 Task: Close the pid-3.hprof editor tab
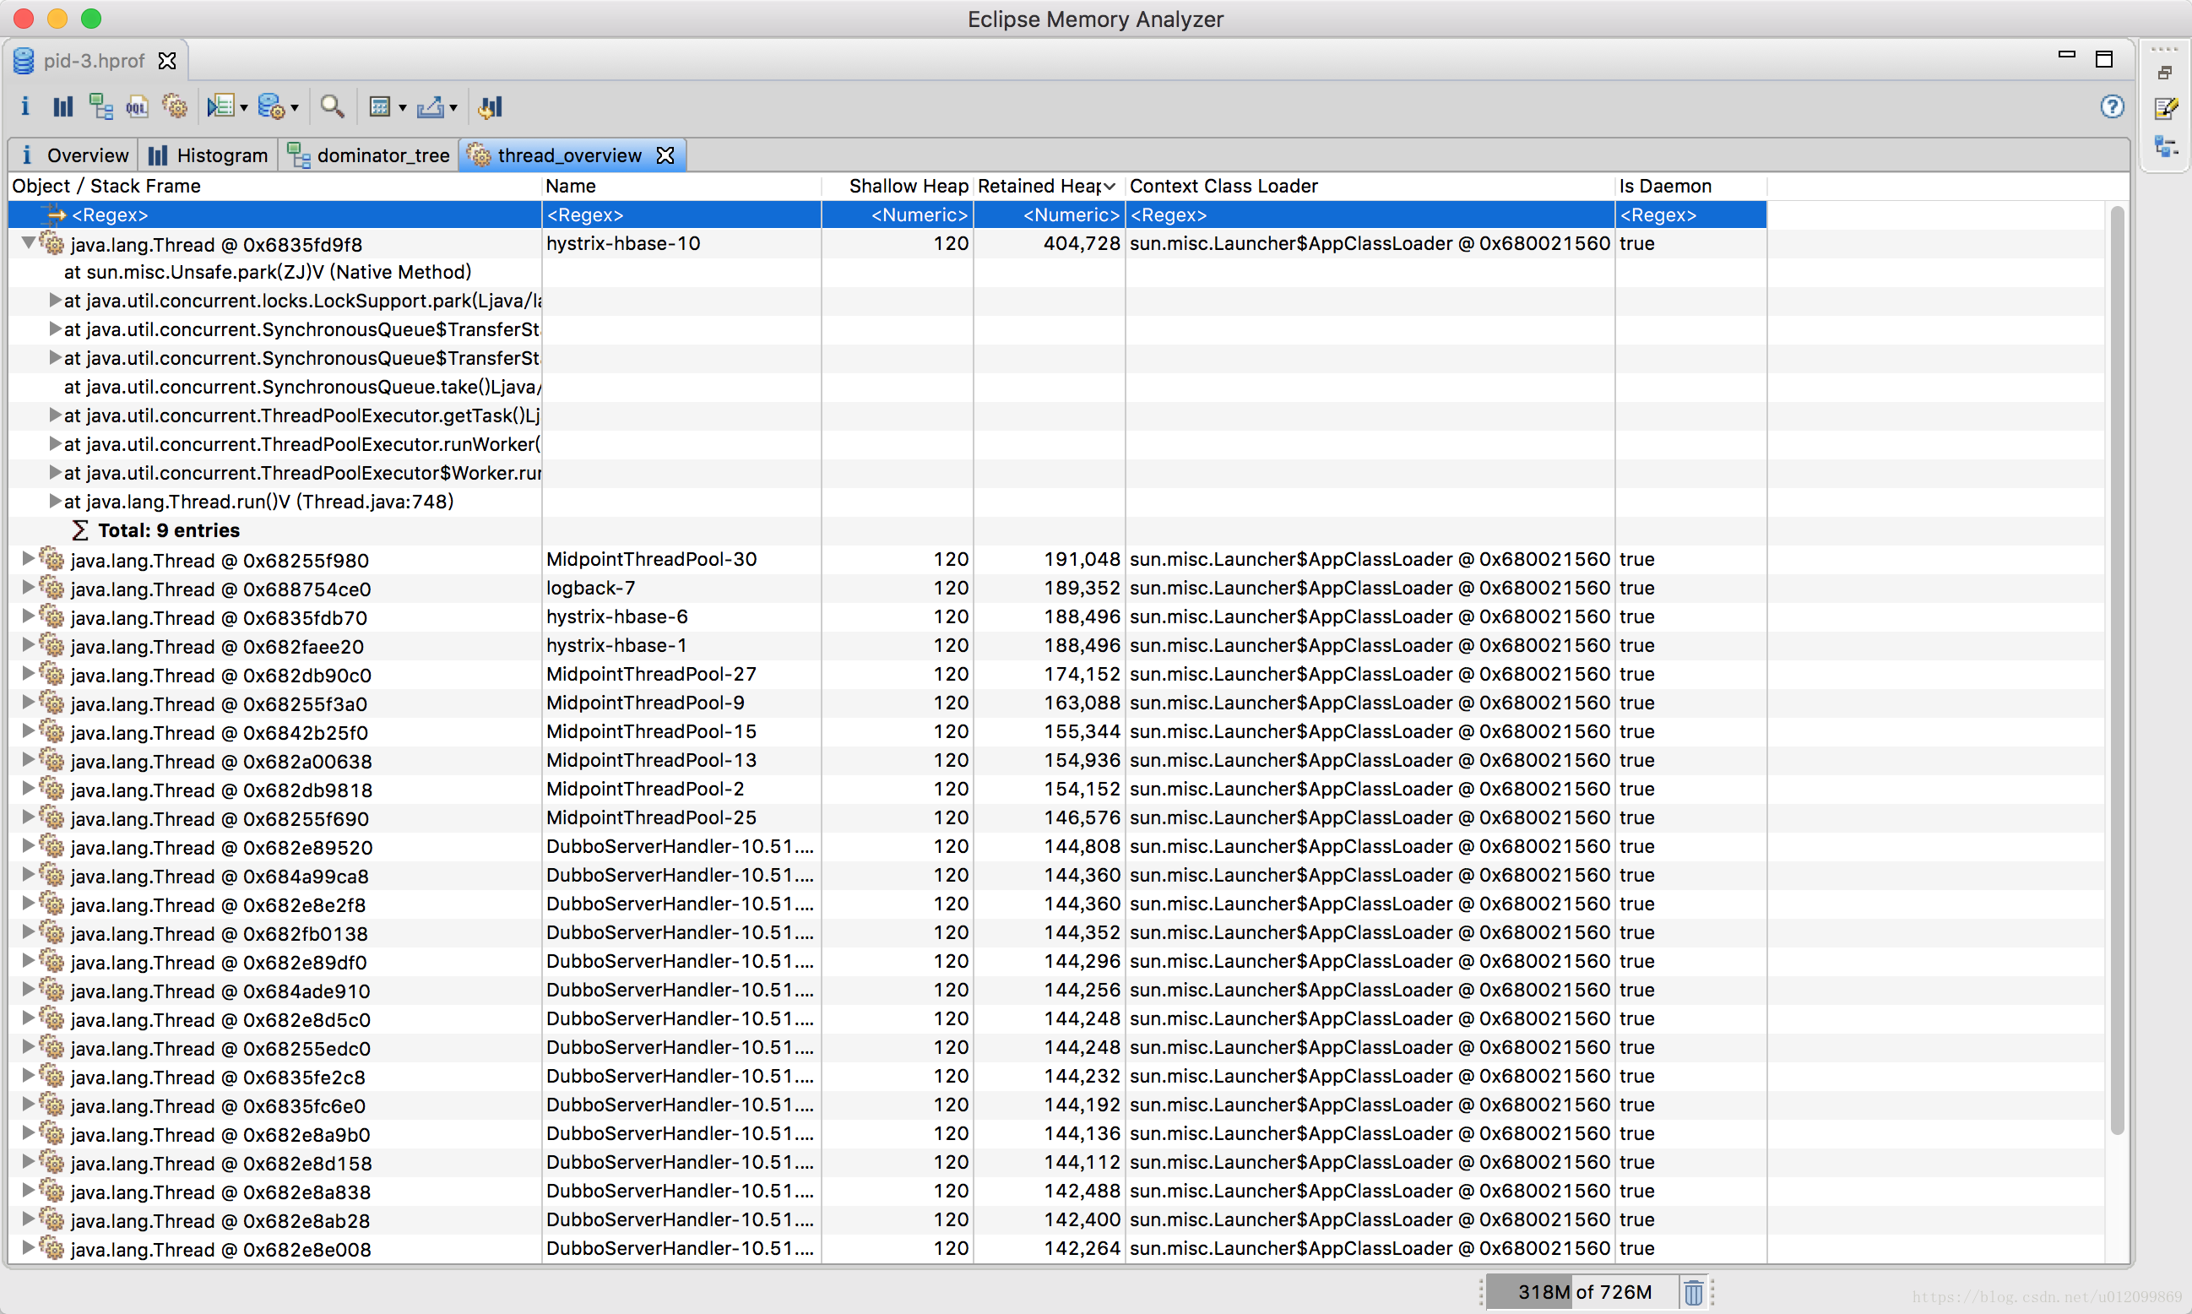167,60
